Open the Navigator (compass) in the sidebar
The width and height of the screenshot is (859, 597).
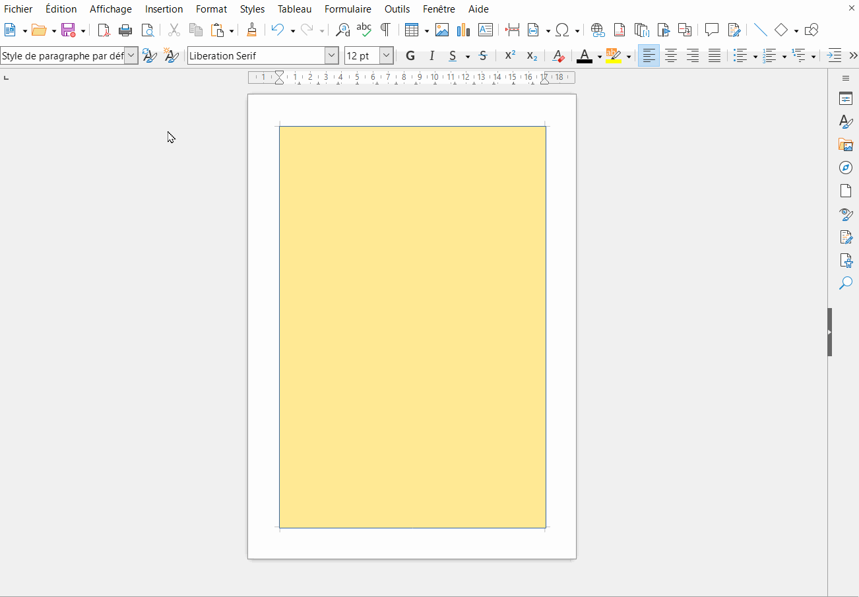point(846,168)
